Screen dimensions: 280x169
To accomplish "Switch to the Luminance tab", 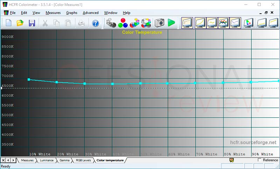I will 47,160.
